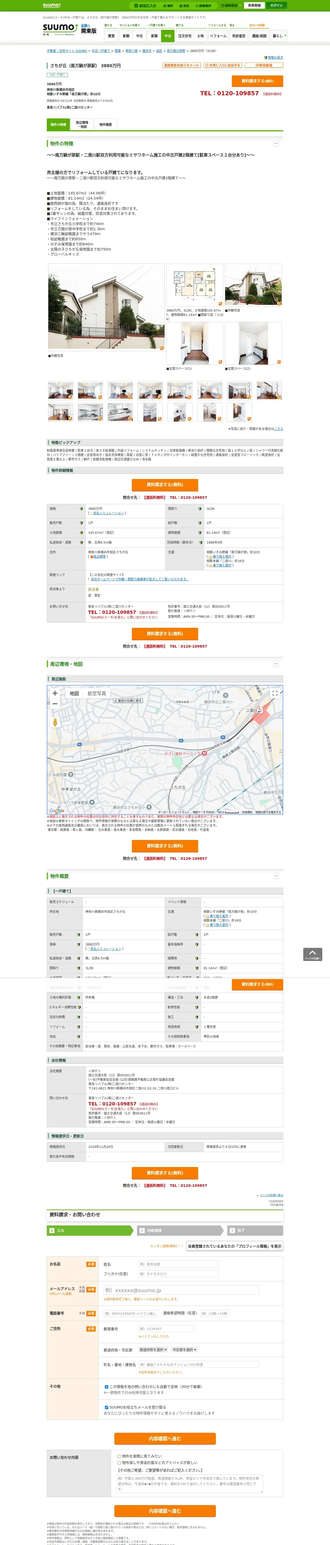The height and width of the screenshot is (1545, 330).
Task: Click the help icon beside 断熱性能
Action: click(196, 1007)
